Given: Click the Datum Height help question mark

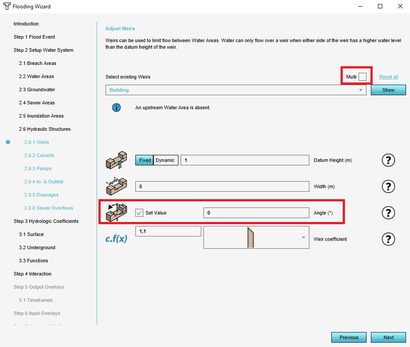Looking at the screenshot, I should pos(388,161).
